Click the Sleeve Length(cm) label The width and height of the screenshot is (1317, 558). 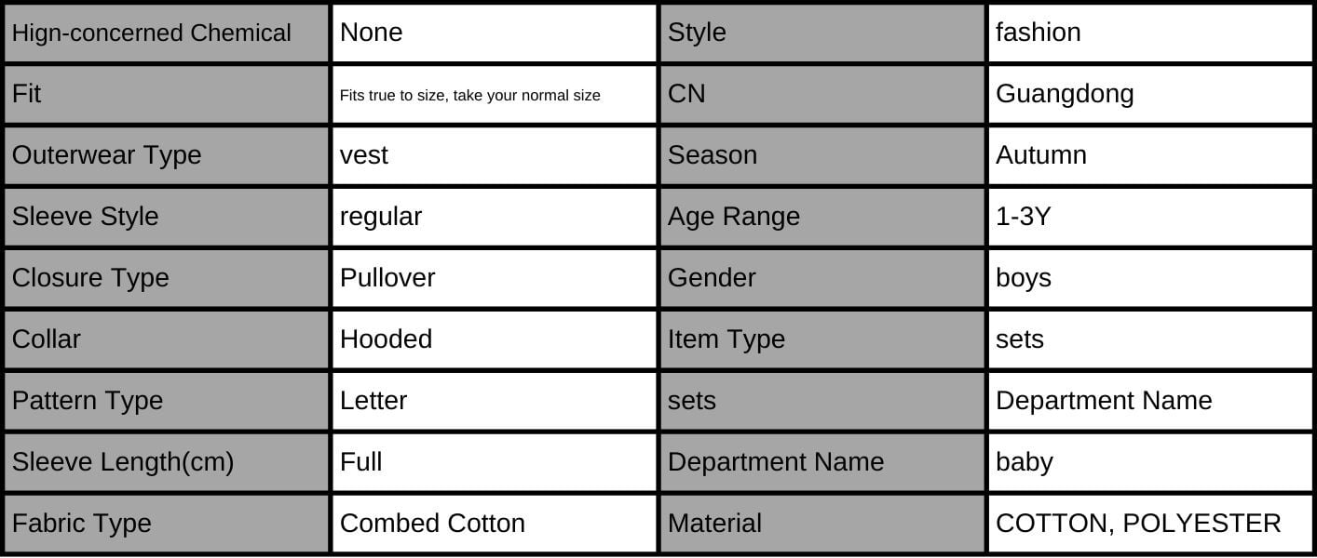click(x=123, y=462)
